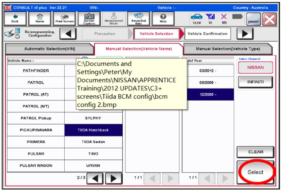The width and height of the screenshot is (281, 192).
Task: Check the 12.2V battery voltage icon
Action: click(197, 19)
